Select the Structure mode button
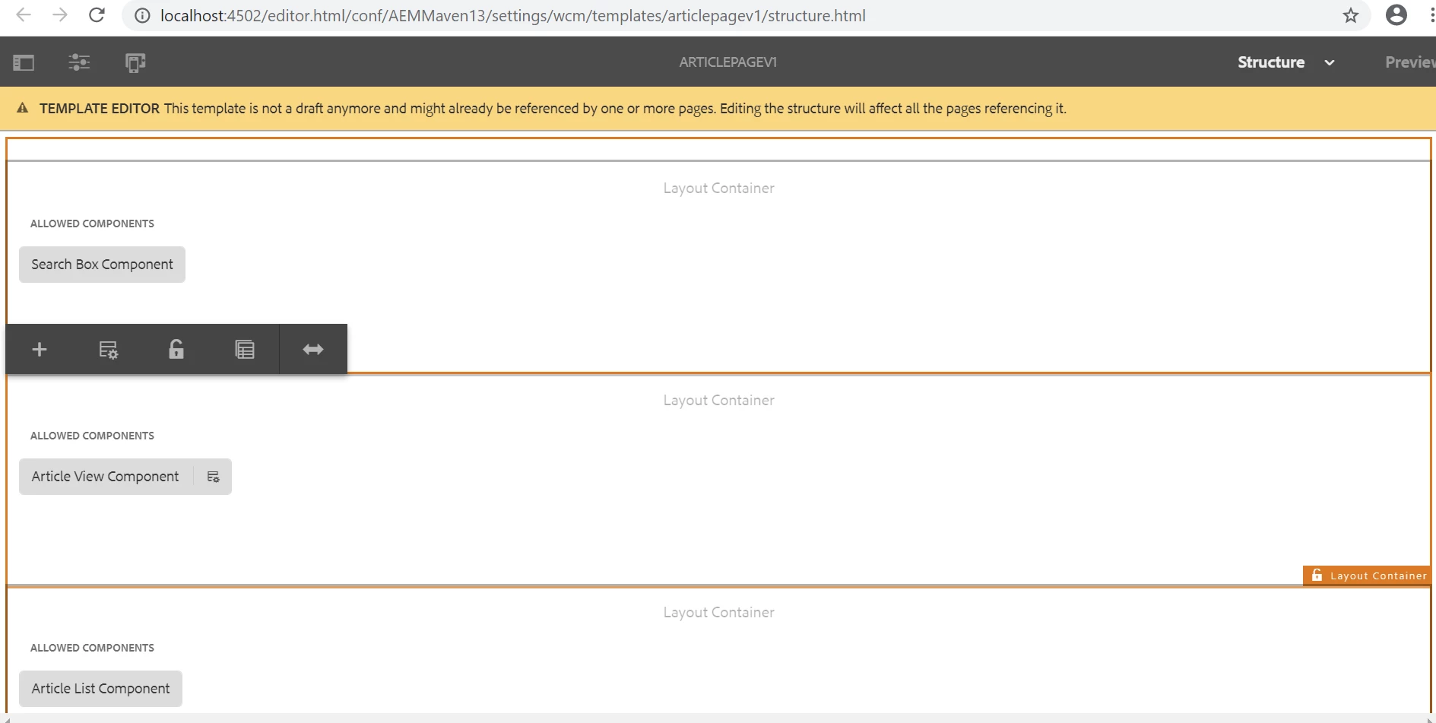The height and width of the screenshot is (723, 1436). point(1271,62)
